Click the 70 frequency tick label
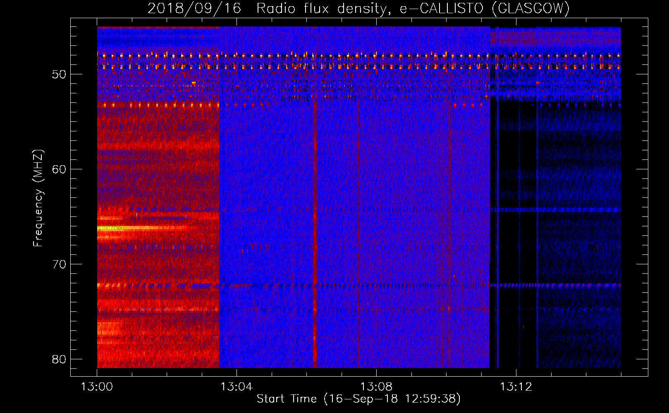The height and width of the screenshot is (413, 669). 60,264
